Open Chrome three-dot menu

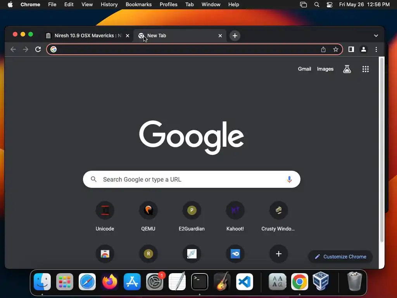pyautogui.click(x=376, y=49)
